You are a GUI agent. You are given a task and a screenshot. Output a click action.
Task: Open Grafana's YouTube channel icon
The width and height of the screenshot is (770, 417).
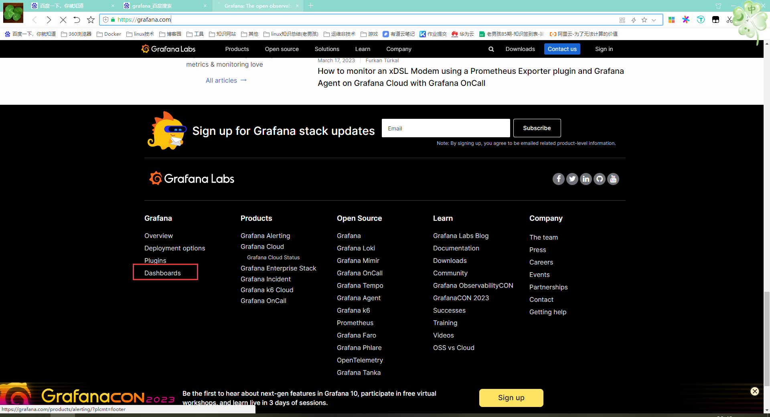[613, 179]
